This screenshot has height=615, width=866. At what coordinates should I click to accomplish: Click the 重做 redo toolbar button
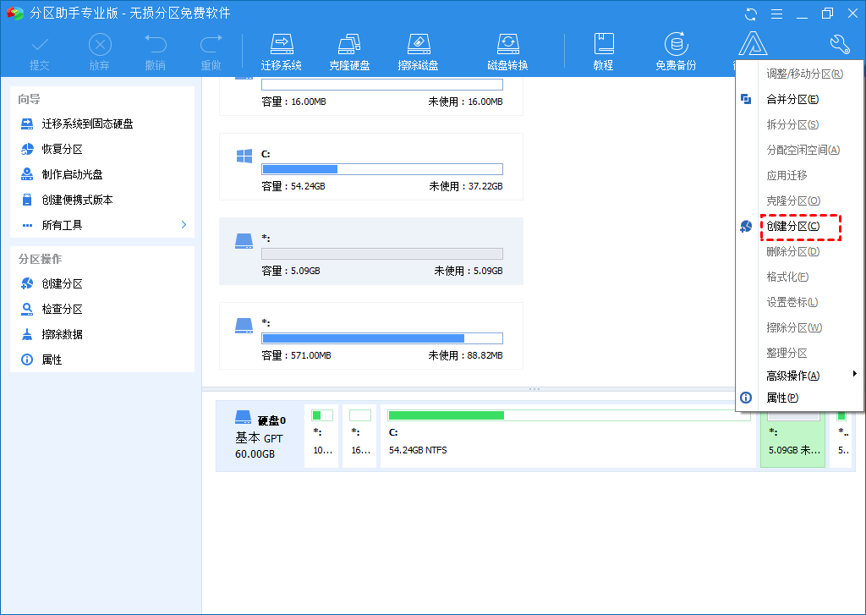click(211, 52)
